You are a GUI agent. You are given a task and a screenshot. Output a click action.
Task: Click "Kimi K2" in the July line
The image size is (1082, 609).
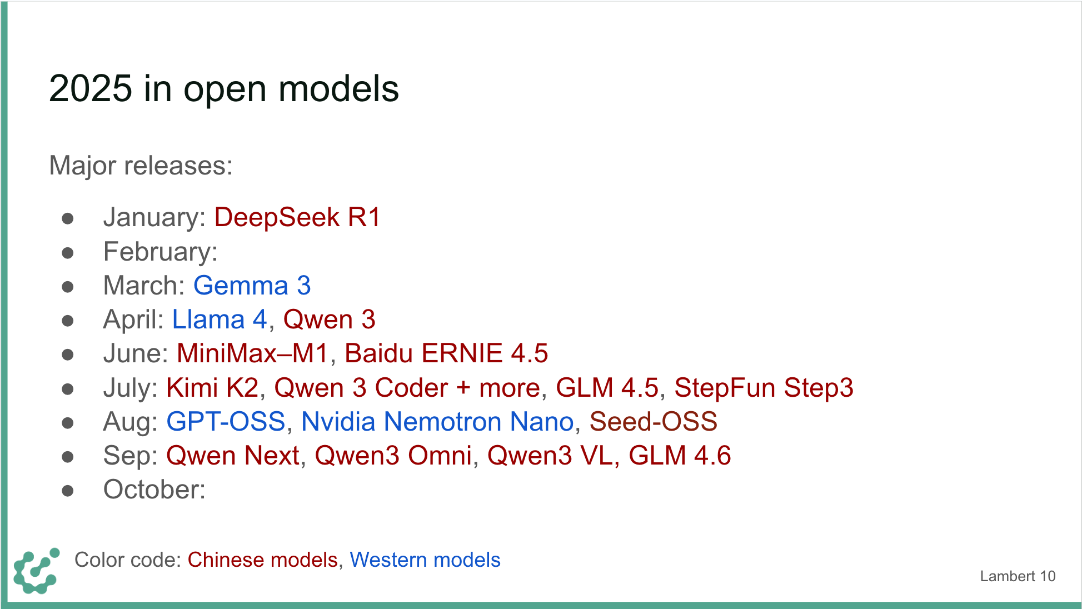tap(212, 388)
